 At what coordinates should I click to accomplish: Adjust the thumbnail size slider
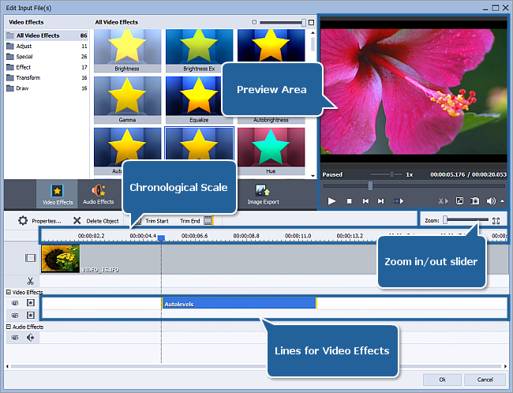(304, 22)
